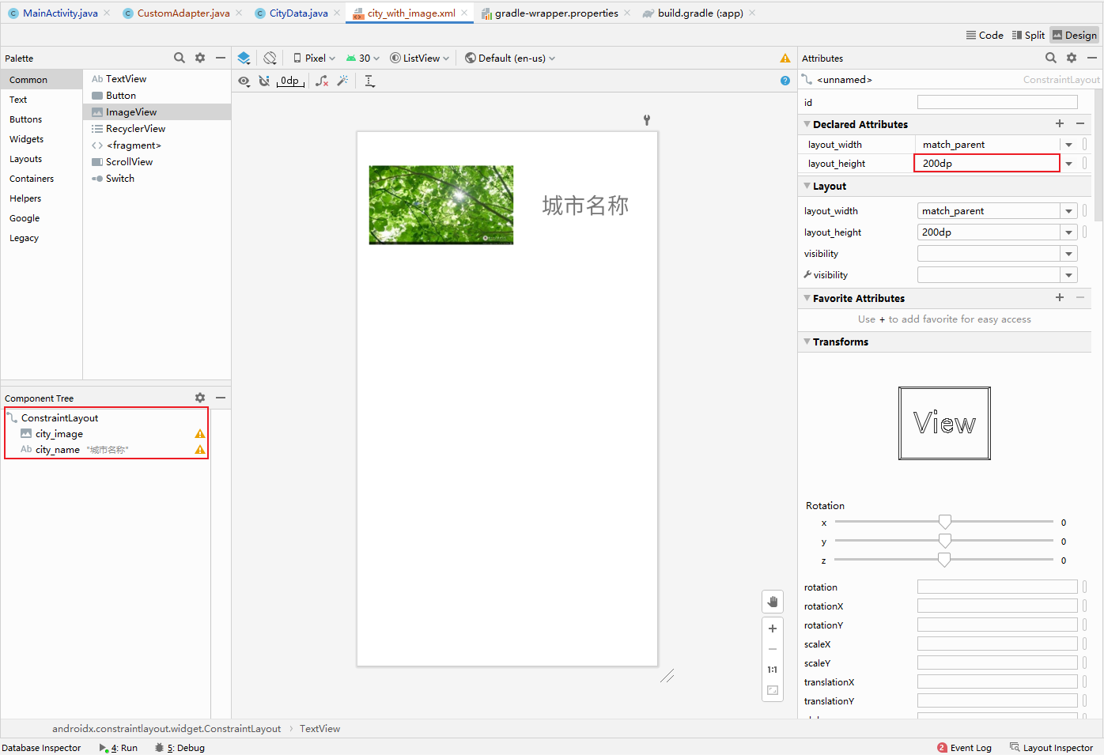Image resolution: width=1104 pixels, height=755 pixels.
Task: Open the Attributes panel gear settings
Action: 1072,58
